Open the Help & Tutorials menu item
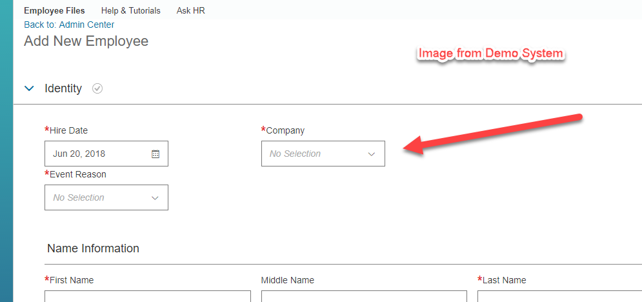The width and height of the screenshot is (642, 302). point(130,10)
